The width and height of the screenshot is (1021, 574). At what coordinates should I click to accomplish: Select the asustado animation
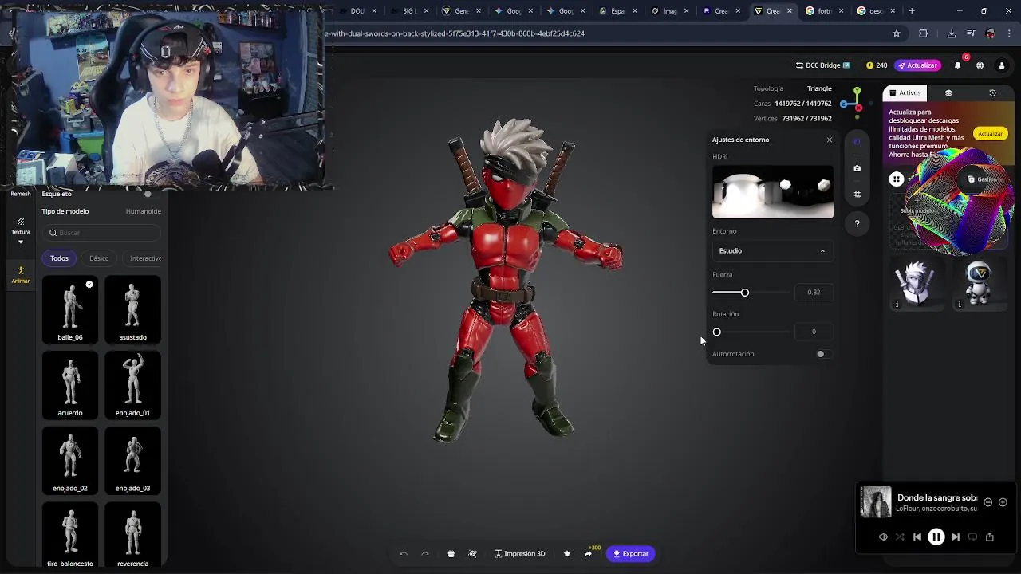tap(132, 309)
